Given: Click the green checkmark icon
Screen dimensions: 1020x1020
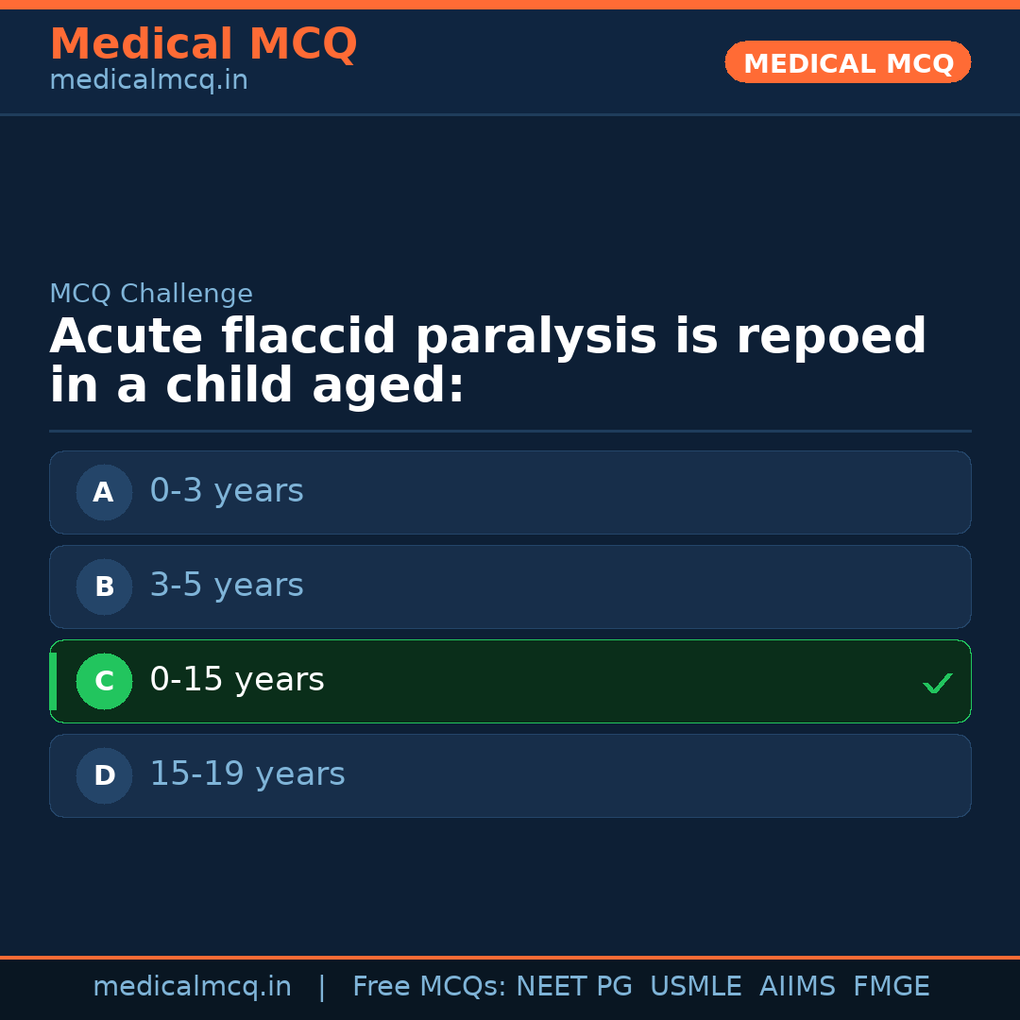Looking at the screenshot, I should [937, 683].
